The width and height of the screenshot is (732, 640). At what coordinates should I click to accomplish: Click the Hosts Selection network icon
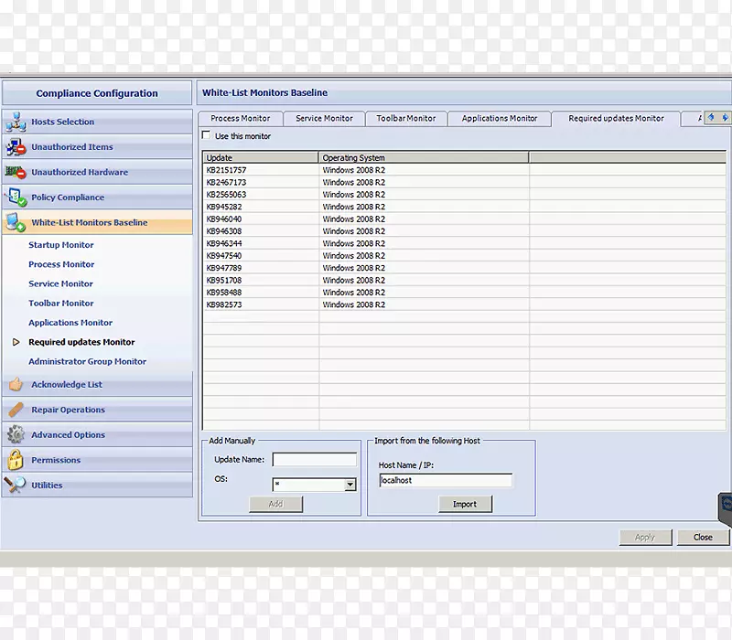tap(16, 122)
